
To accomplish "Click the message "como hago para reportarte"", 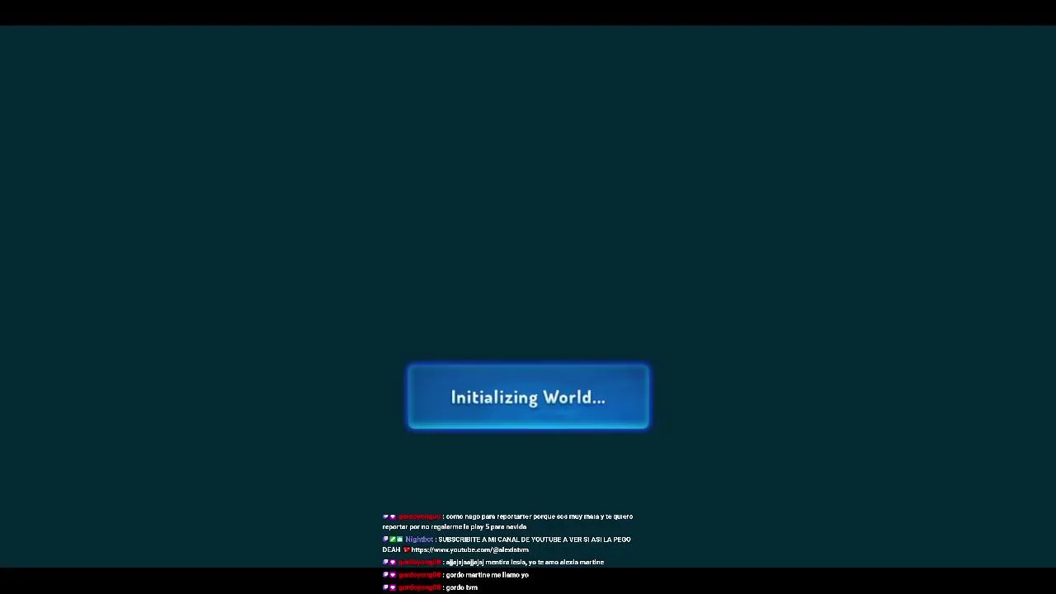I will pyautogui.click(x=507, y=521).
